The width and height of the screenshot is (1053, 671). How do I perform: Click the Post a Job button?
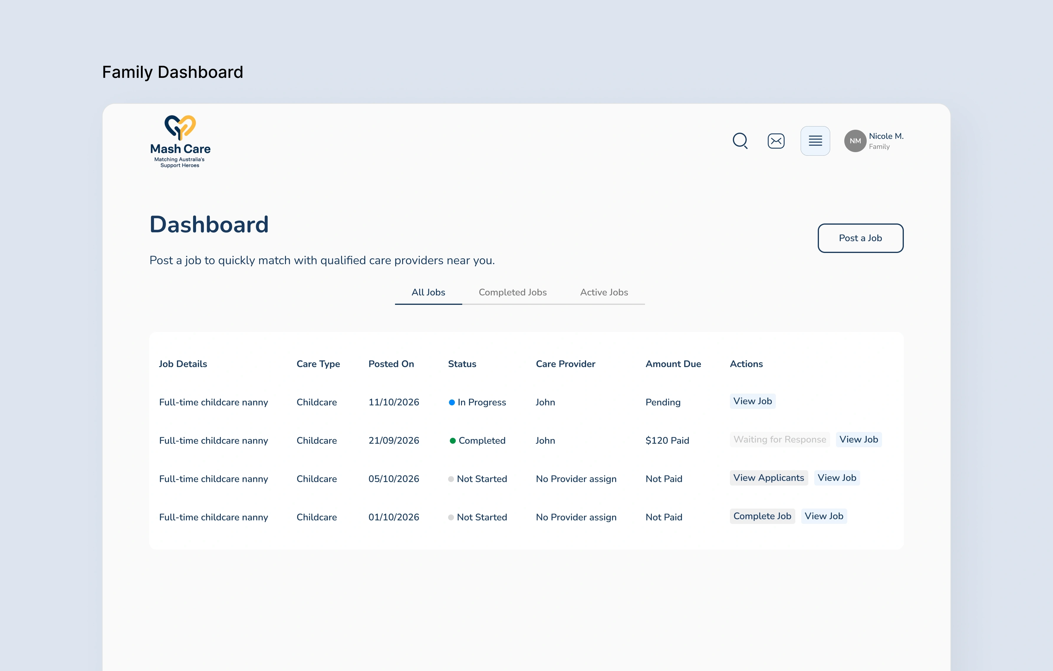[x=860, y=238]
